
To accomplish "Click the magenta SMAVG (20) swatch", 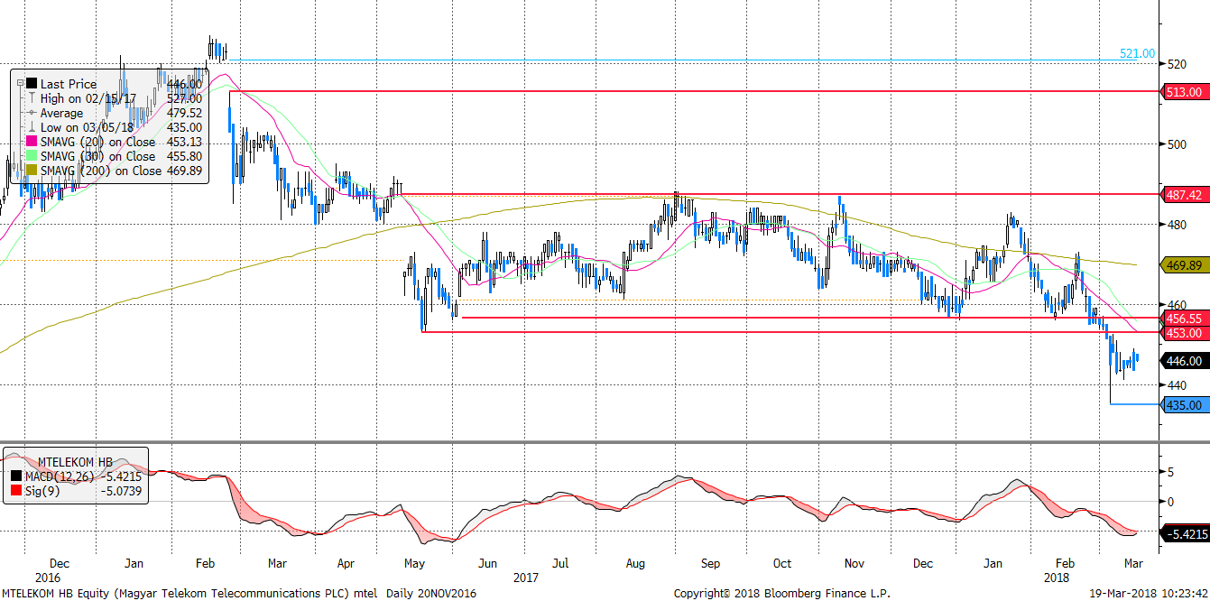I will [32, 142].
